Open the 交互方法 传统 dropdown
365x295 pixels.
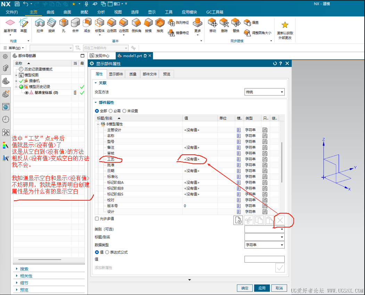(265, 92)
